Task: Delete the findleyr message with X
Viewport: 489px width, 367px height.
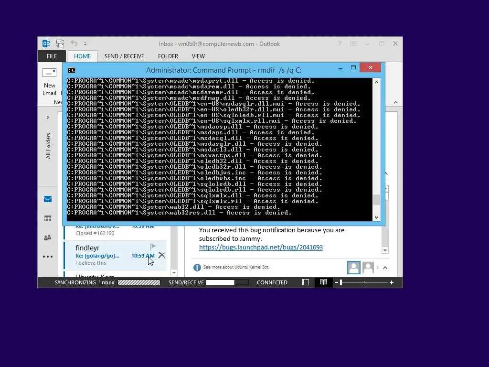Action: pyautogui.click(x=161, y=255)
